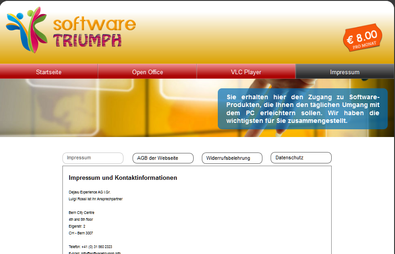Viewport: 395px width, 254px height.
Task: Open AGB der Webseite section
Action: pyautogui.click(x=163, y=158)
